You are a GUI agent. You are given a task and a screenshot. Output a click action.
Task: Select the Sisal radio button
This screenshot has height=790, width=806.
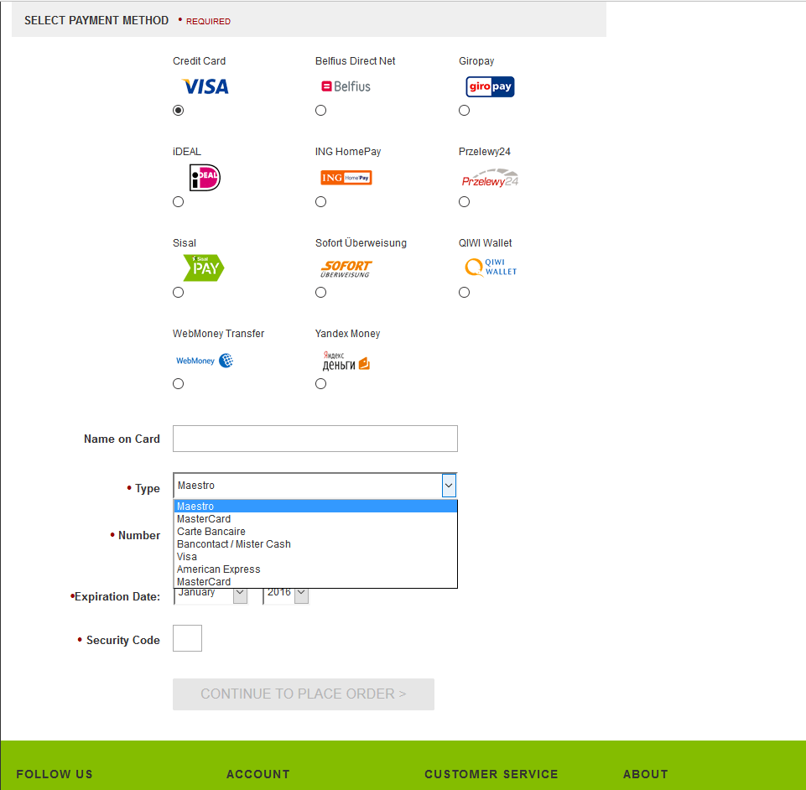pyautogui.click(x=179, y=293)
